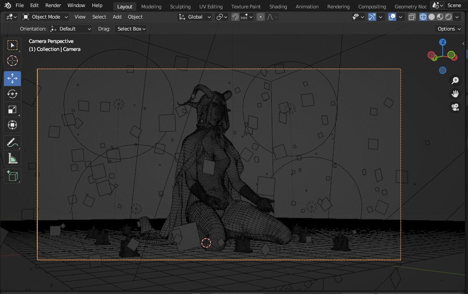Open the File menu
The width and height of the screenshot is (468, 294).
(x=20, y=5)
